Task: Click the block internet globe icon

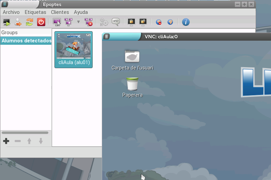Action: 159,22
